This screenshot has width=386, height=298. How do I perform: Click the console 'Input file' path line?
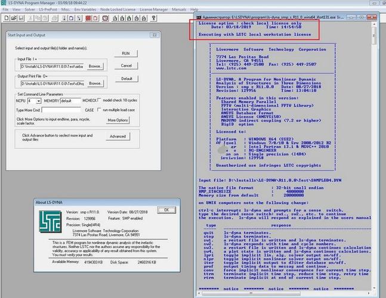coord(270,180)
